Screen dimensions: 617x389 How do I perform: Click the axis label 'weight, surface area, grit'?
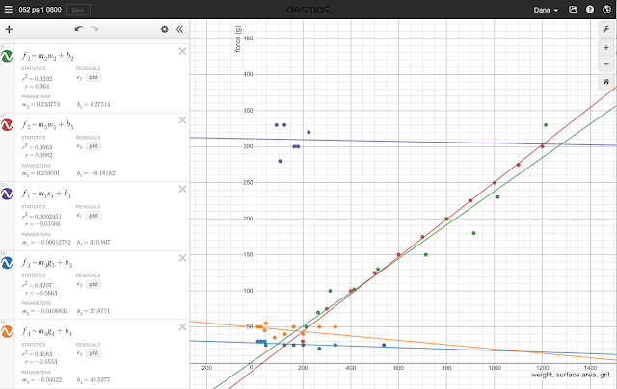571,375
